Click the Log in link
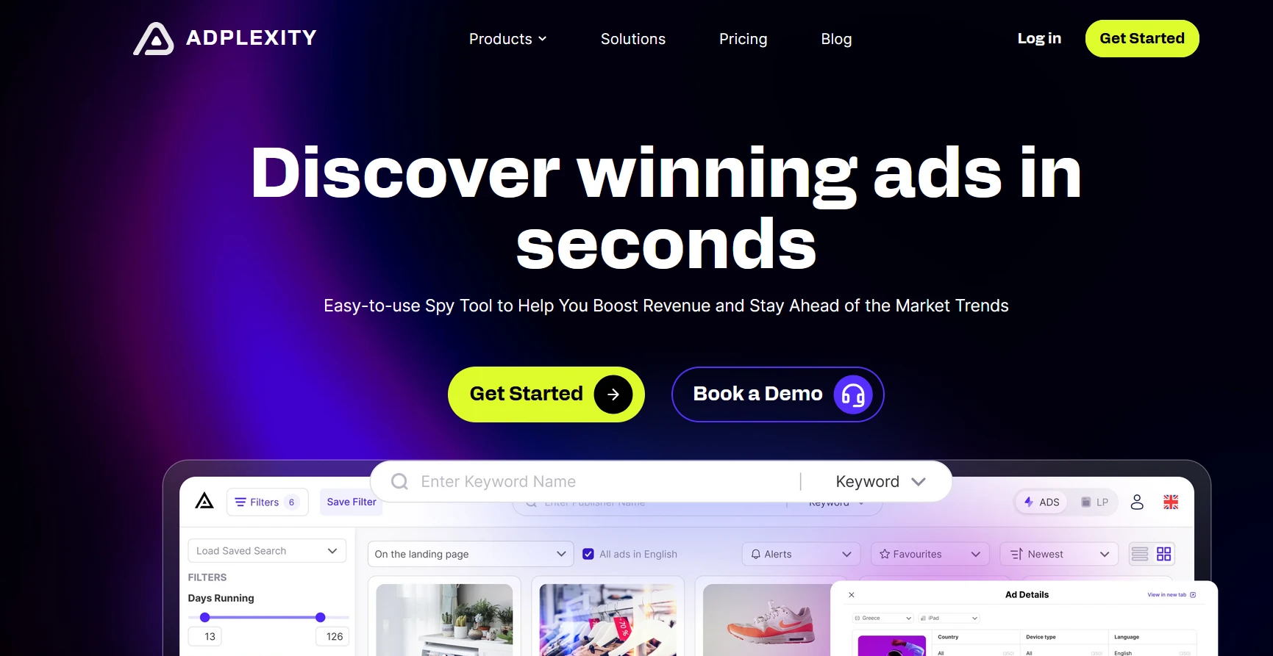This screenshot has width=1273, height=656. pyautogui.click(x=1039, y=38)
